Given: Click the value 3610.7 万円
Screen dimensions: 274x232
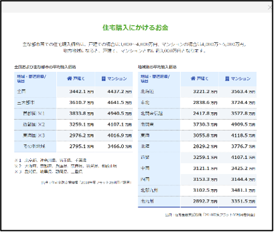Looking at the screenshot, I should point(81,103).
